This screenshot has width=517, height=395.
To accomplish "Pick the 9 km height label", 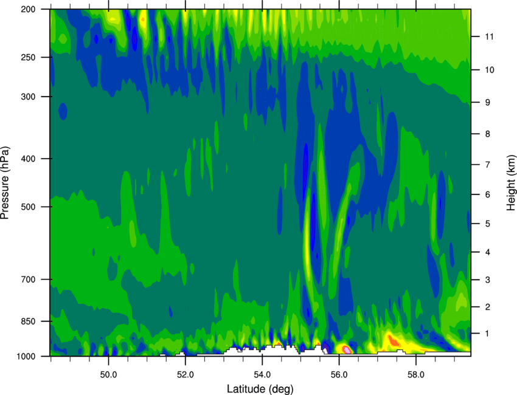I will pos(488,103).
